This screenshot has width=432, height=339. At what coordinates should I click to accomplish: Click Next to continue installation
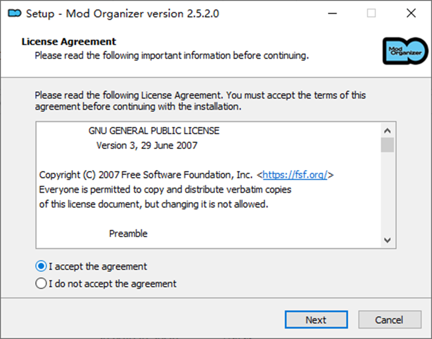click(316, 320)
